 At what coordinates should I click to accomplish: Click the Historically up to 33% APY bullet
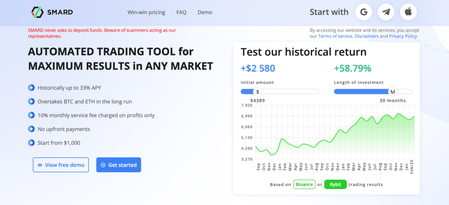[x=69, y=88]
